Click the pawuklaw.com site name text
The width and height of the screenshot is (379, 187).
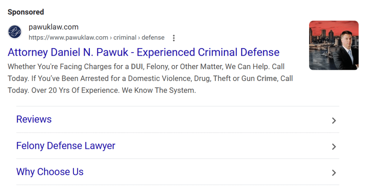click(53, 27)
